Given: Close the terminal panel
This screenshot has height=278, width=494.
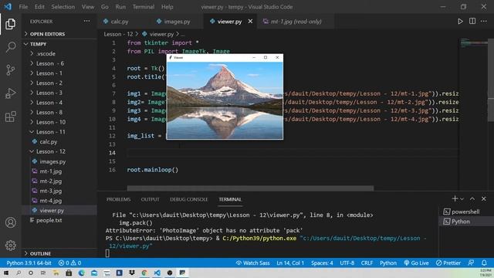Looking at the screenshot, I should [x=484, y=199].
